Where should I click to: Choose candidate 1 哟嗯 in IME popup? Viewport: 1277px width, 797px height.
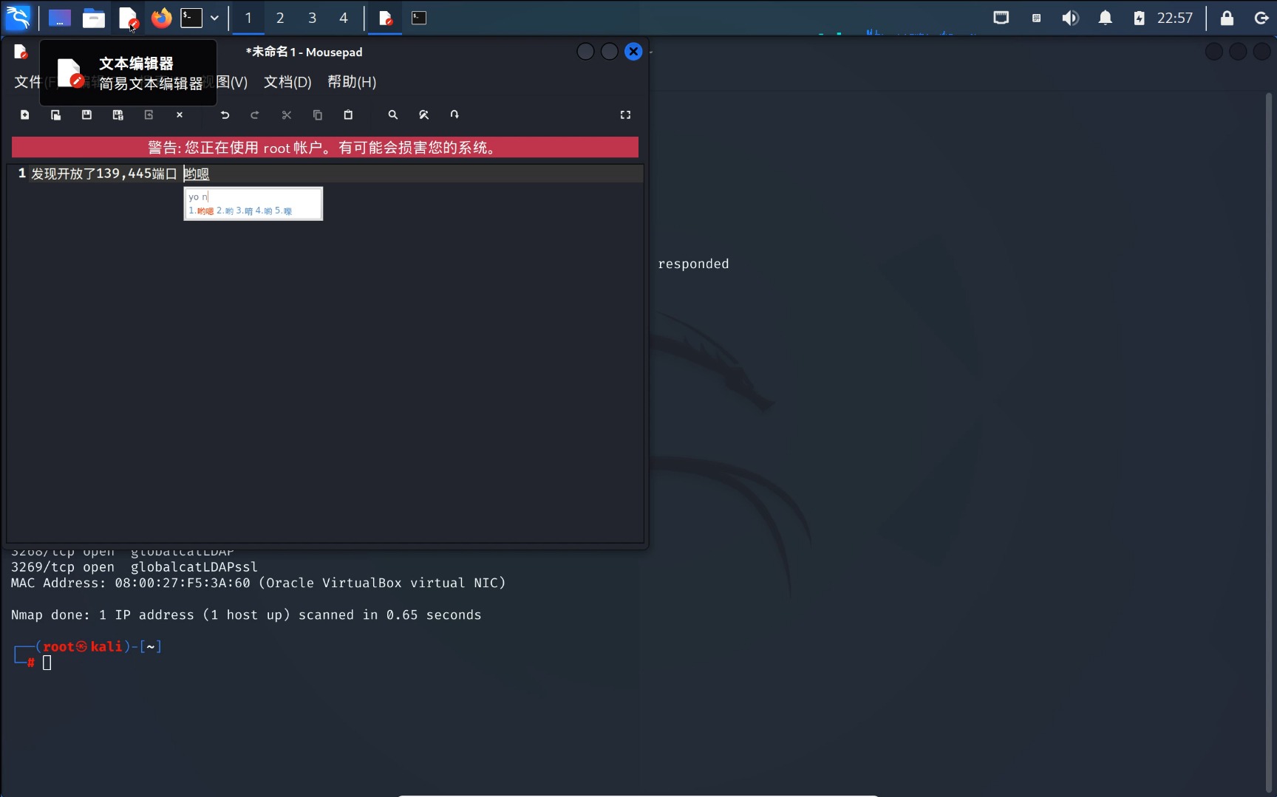pos(201,211)
